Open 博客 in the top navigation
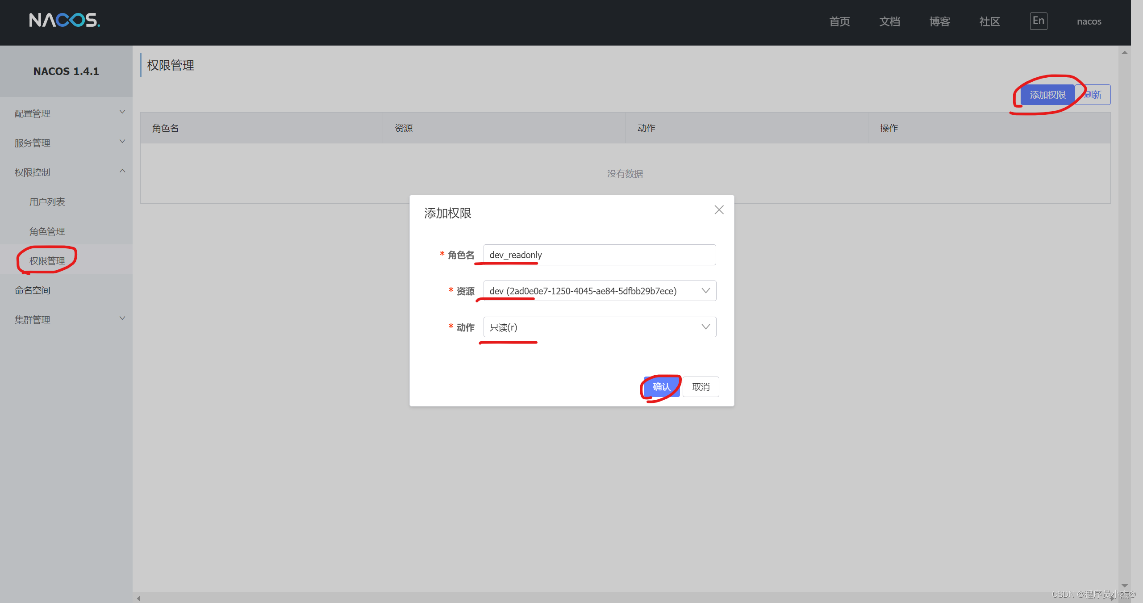The width and height of the screenshot is (1143, 603). [x=939, y=21]
